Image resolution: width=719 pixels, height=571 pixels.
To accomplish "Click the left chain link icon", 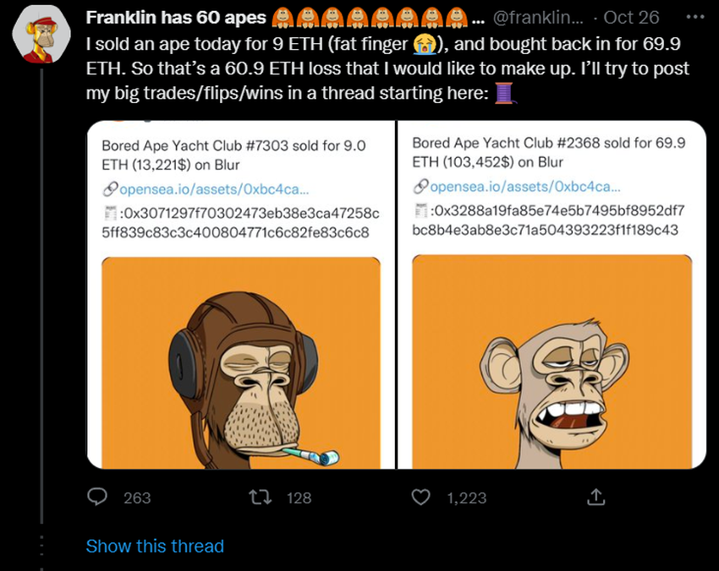I will 110,188.
